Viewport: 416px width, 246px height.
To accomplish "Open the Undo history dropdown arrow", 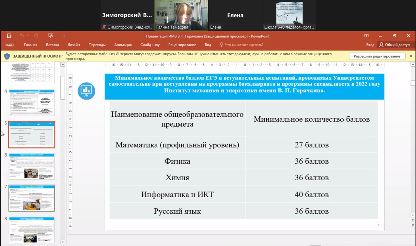I will point(28,36).
